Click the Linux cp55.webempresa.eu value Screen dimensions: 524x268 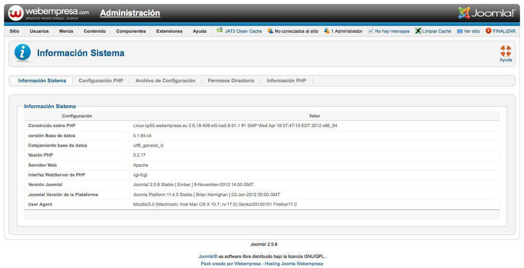[x=235, y=126]
